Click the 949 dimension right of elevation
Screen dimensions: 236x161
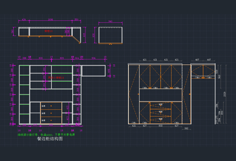click(x=219, y=77)
